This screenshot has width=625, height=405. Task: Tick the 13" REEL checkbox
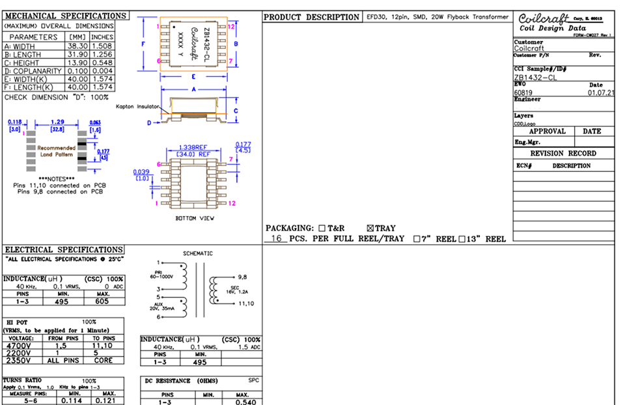click(x=462, y=239)
